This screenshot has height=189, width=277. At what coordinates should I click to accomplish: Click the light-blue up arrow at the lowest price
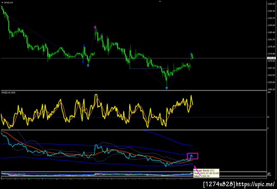click(167, 88)
